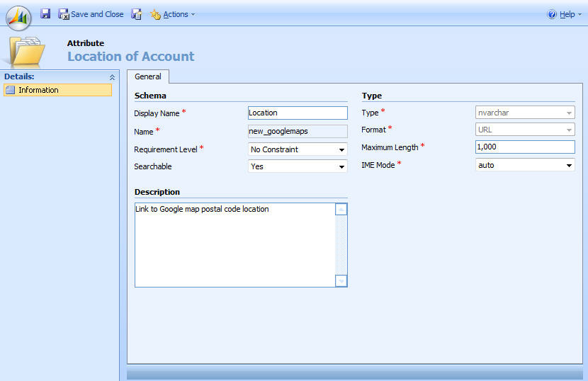Viewport: 588px width, 381px height.
Task: Select Information in the Details pane
Action: click(x=38, y=90)
